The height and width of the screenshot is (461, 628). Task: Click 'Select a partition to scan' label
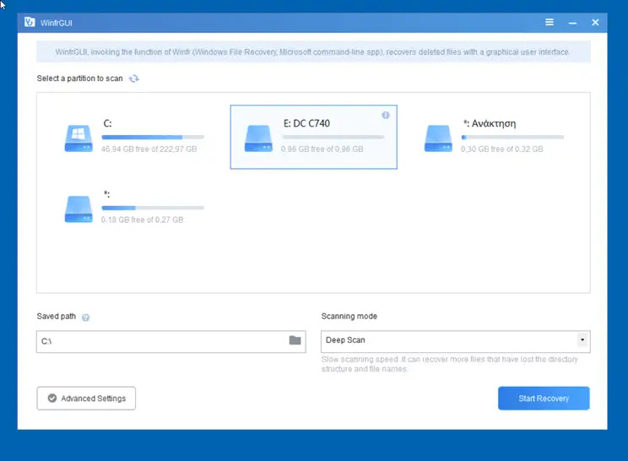click(79, 79)
